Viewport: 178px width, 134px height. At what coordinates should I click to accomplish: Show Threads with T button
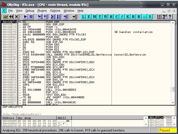coord(100,17)
